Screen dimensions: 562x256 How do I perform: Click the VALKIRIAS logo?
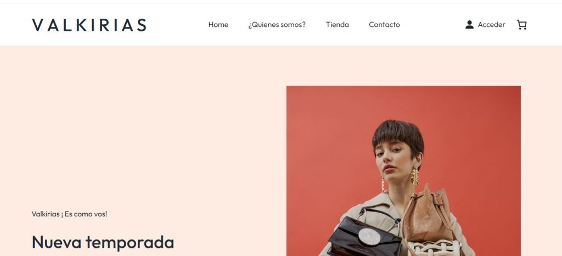[x=89, y=25]
